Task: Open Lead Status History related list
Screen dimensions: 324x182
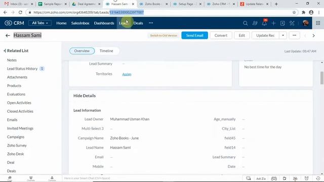Action: coord(22,69)
